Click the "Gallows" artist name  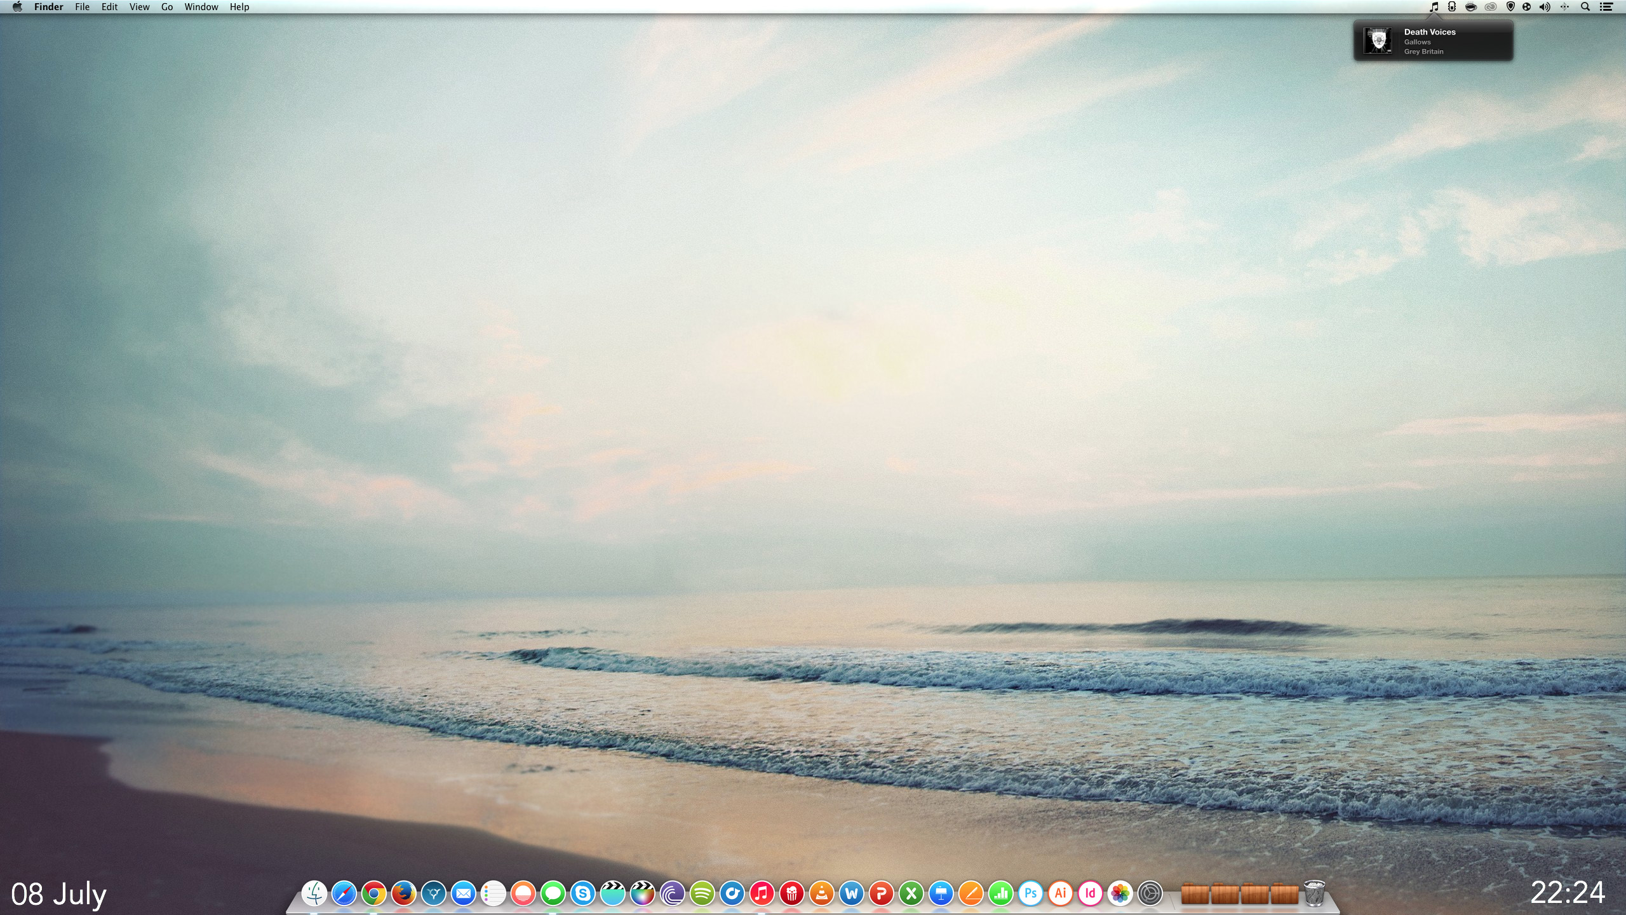(1418, 42)
